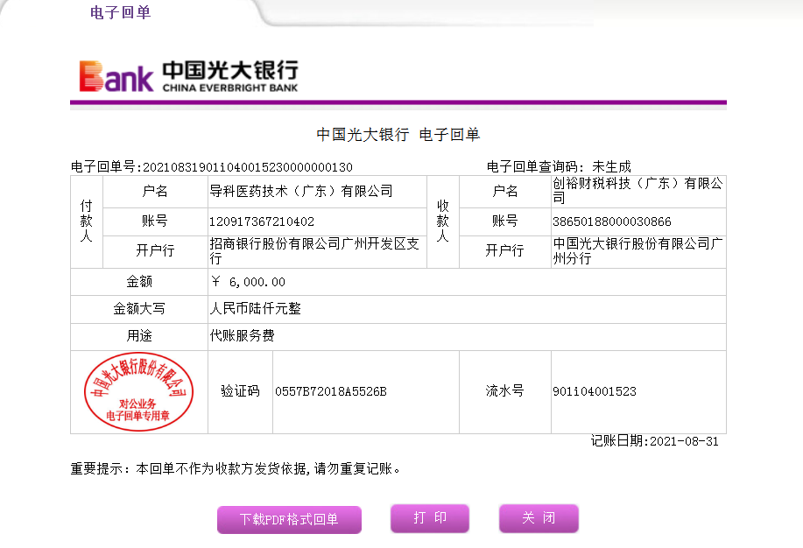Viewport: 803px width, 548px height.
Task: Click the payee bank 中国光大银行广州分行 cell
Action: [637, 251]
